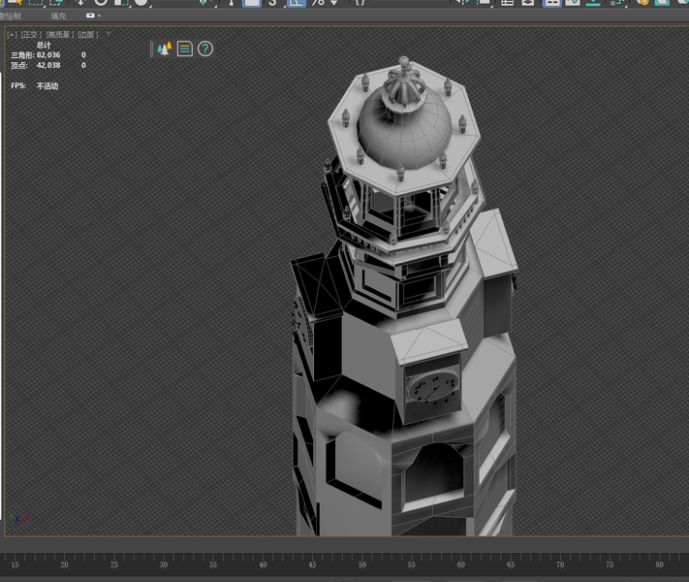
Task: Click the viewport filter funnel icon
Action: point(109,34)
